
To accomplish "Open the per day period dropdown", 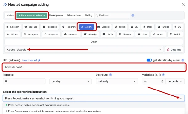I will tap(70, 81).
